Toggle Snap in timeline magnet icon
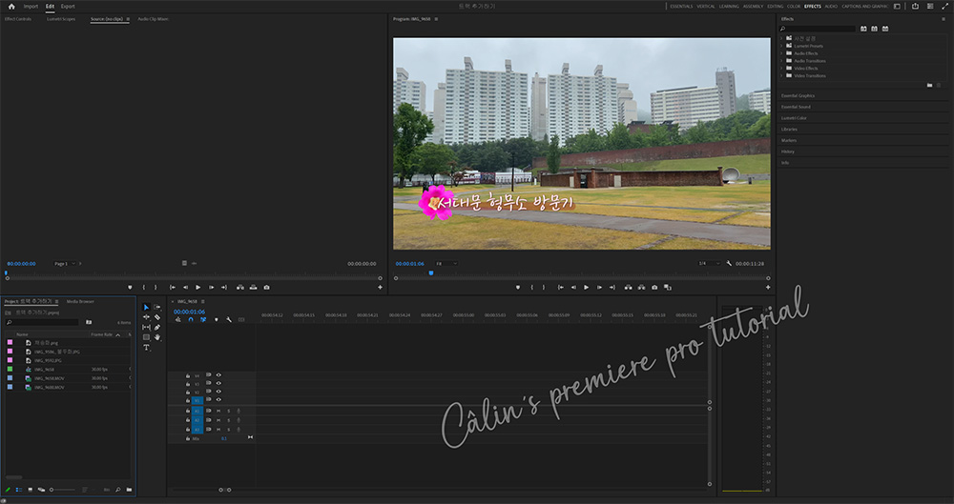 191,319
